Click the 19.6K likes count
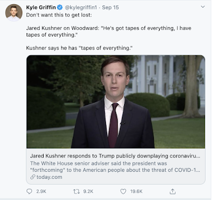 [x=136, y=191]
